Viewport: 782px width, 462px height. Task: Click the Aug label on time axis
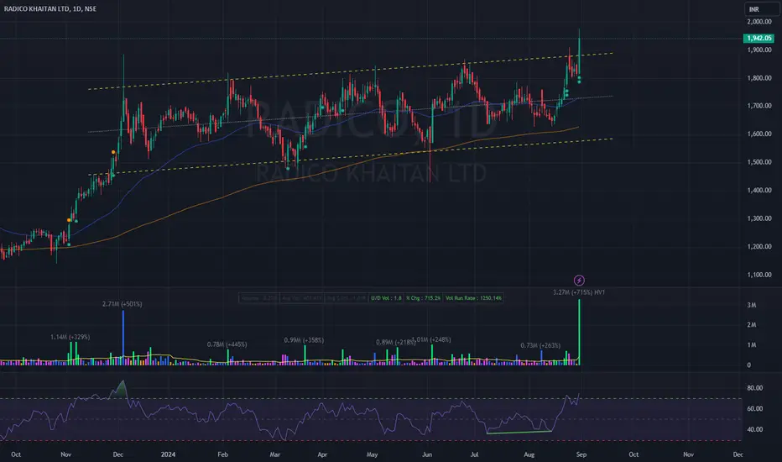tap(529, 454)
